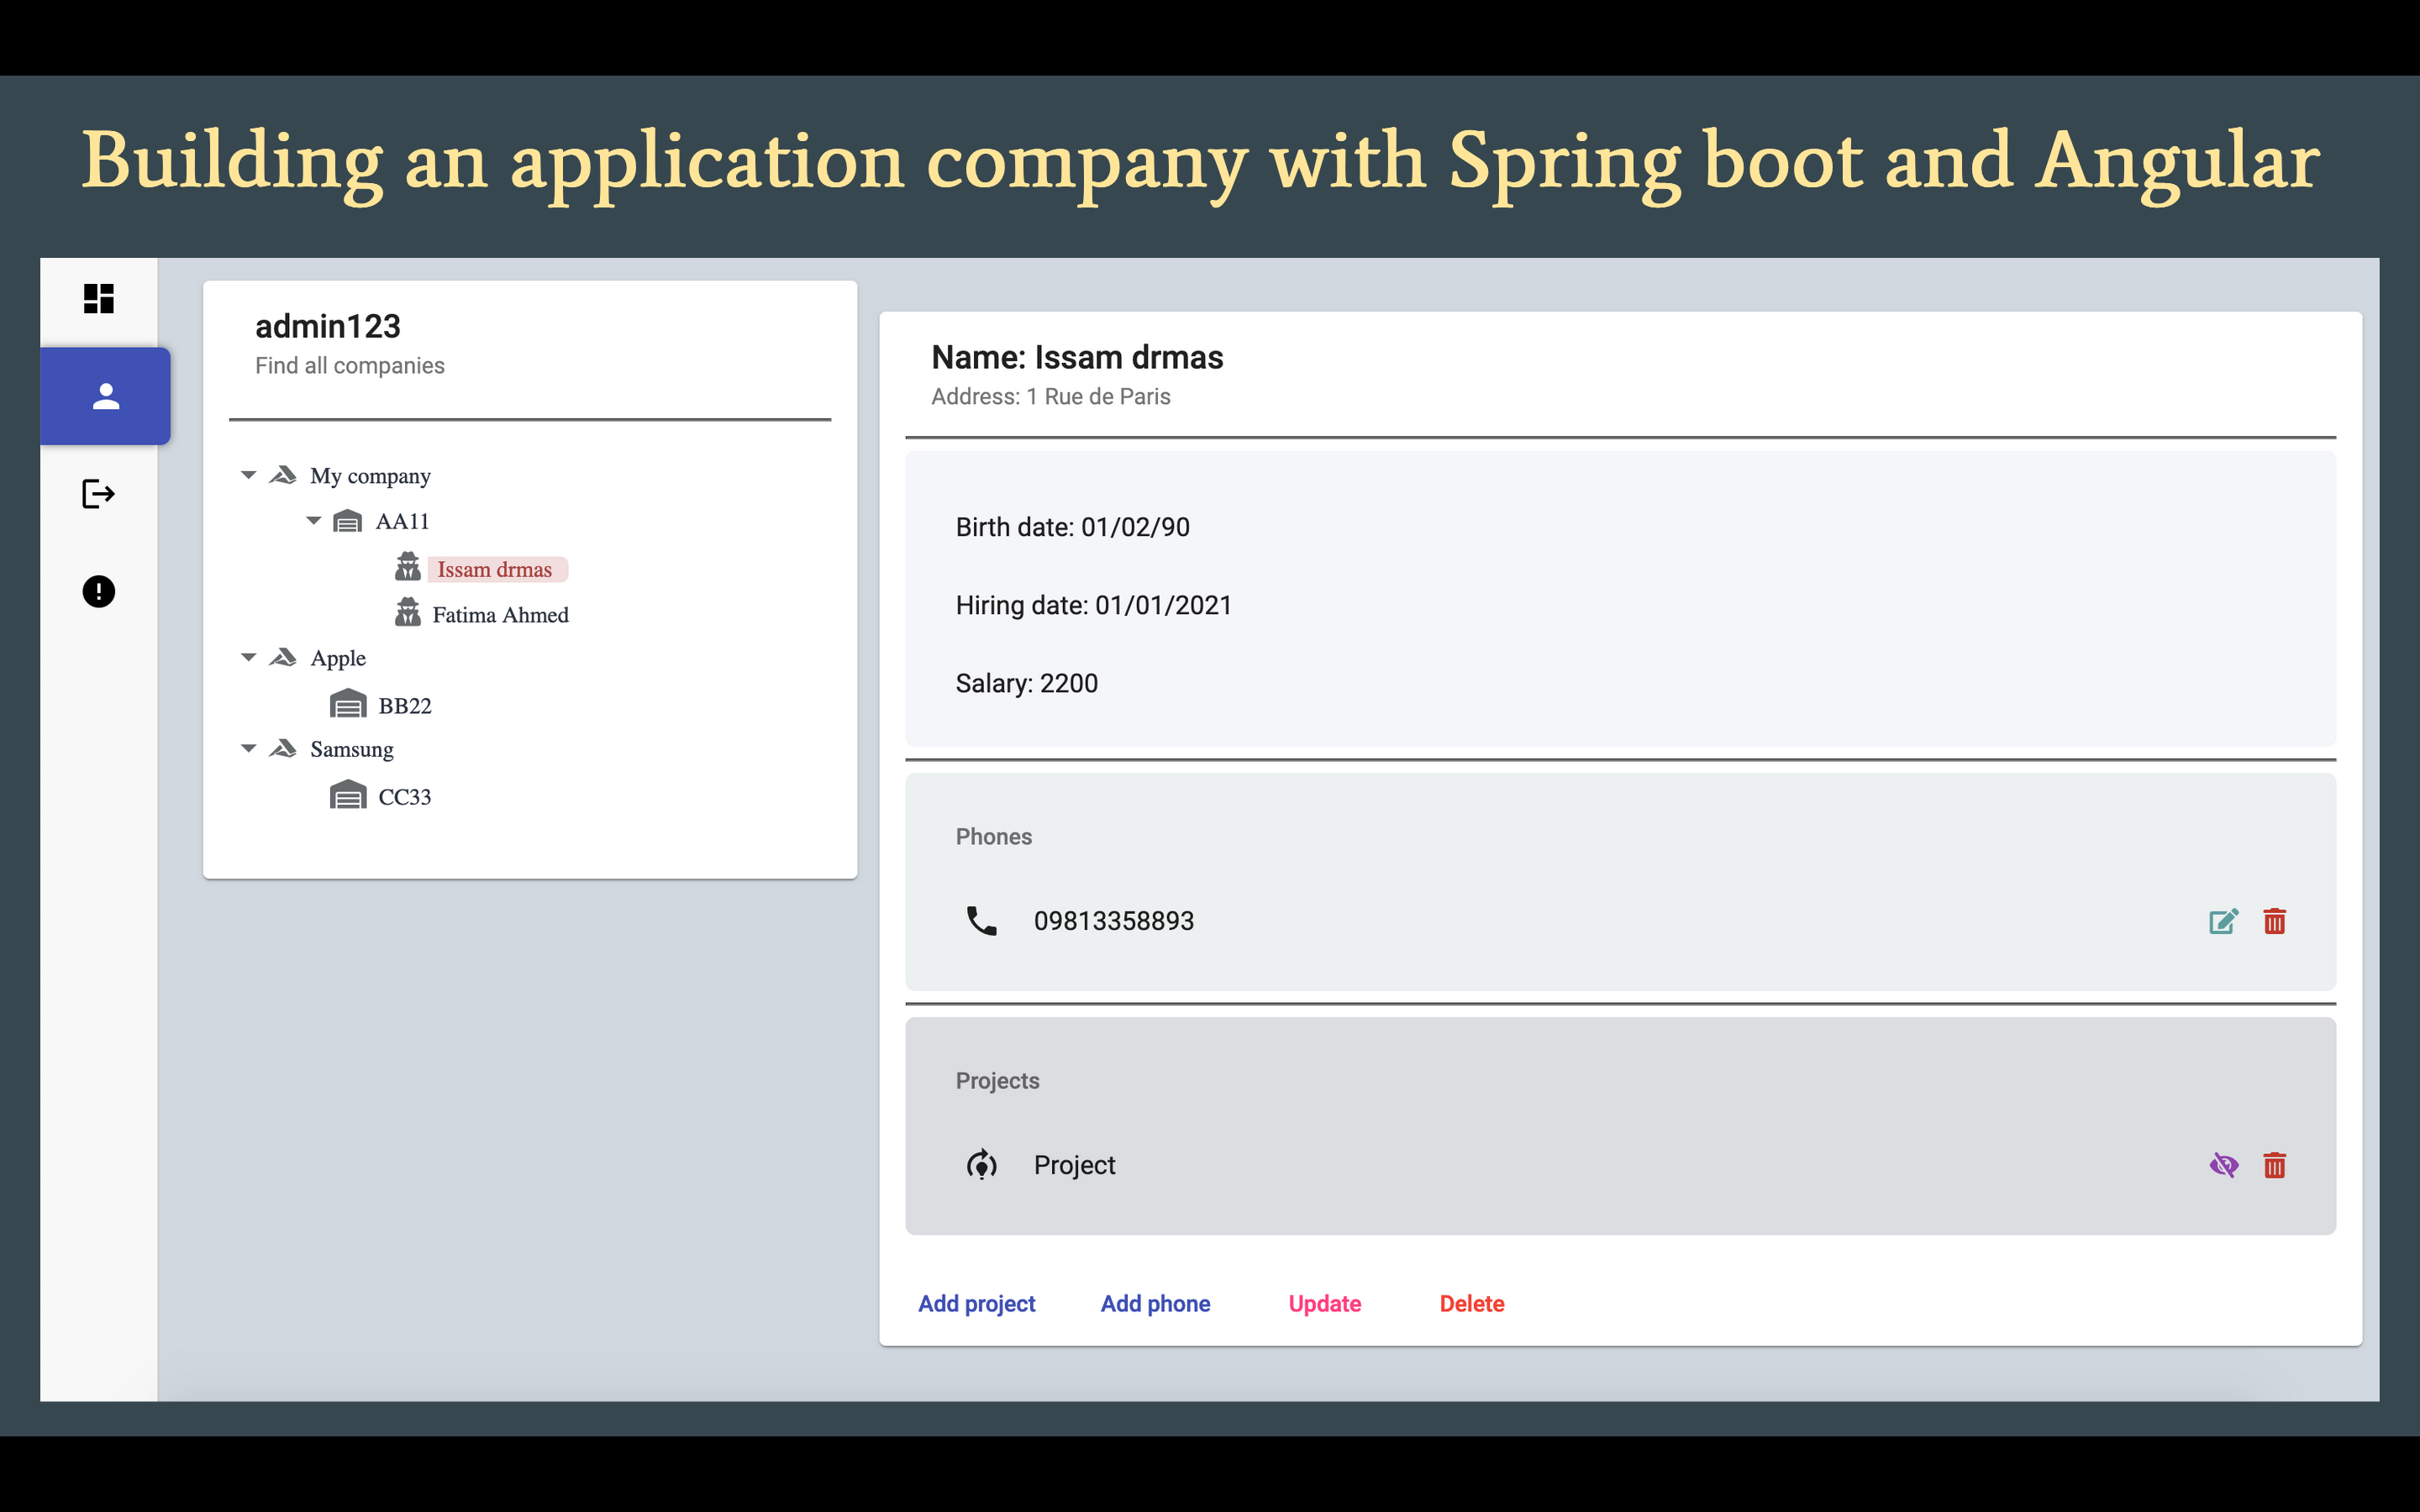Click the logout icon in sidebar

point(98,494)
